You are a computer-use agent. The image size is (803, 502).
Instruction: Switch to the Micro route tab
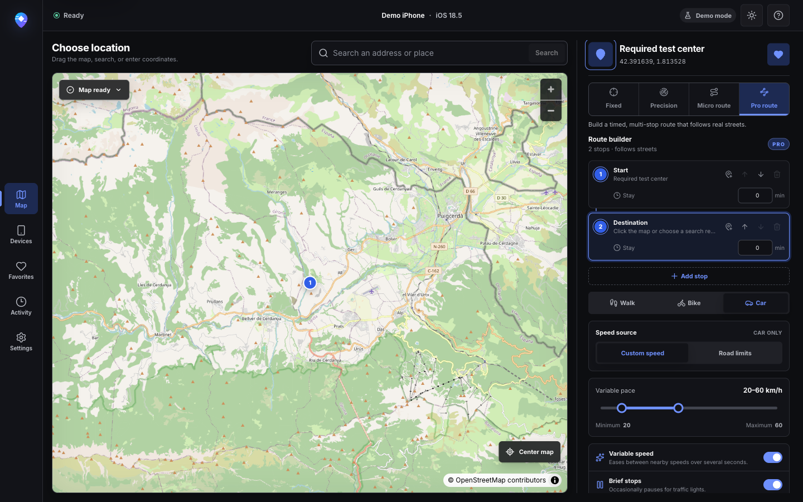point(714,99)
